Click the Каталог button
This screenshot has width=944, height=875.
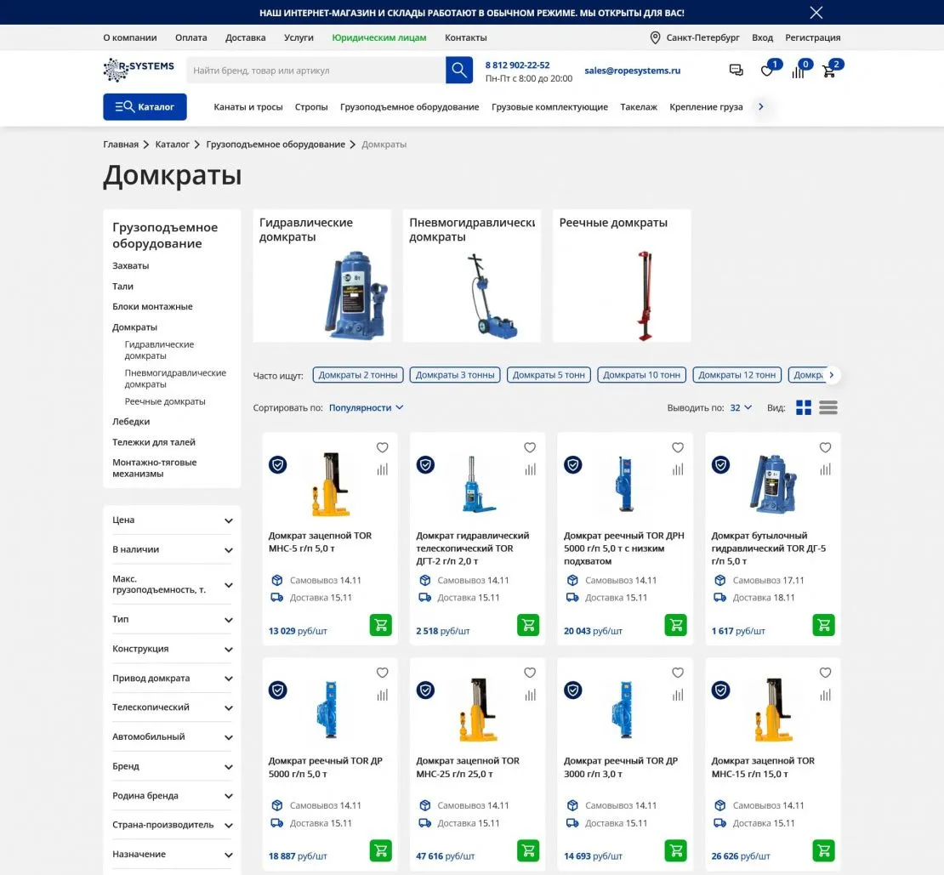point(145,107)
